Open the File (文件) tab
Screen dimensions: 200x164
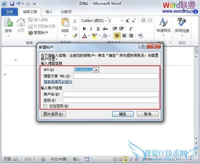pyautogui.click(x=10, y=12)
